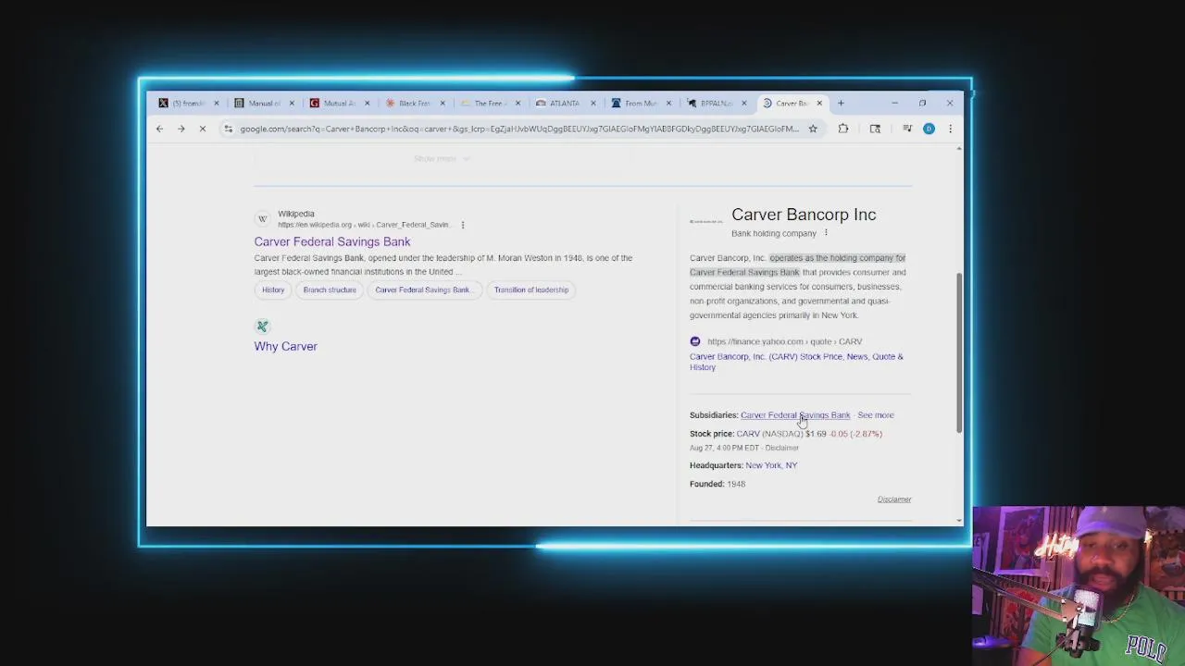Open the Chrome profile avatar
The image size is (1185, 666).
coord(929,129)
